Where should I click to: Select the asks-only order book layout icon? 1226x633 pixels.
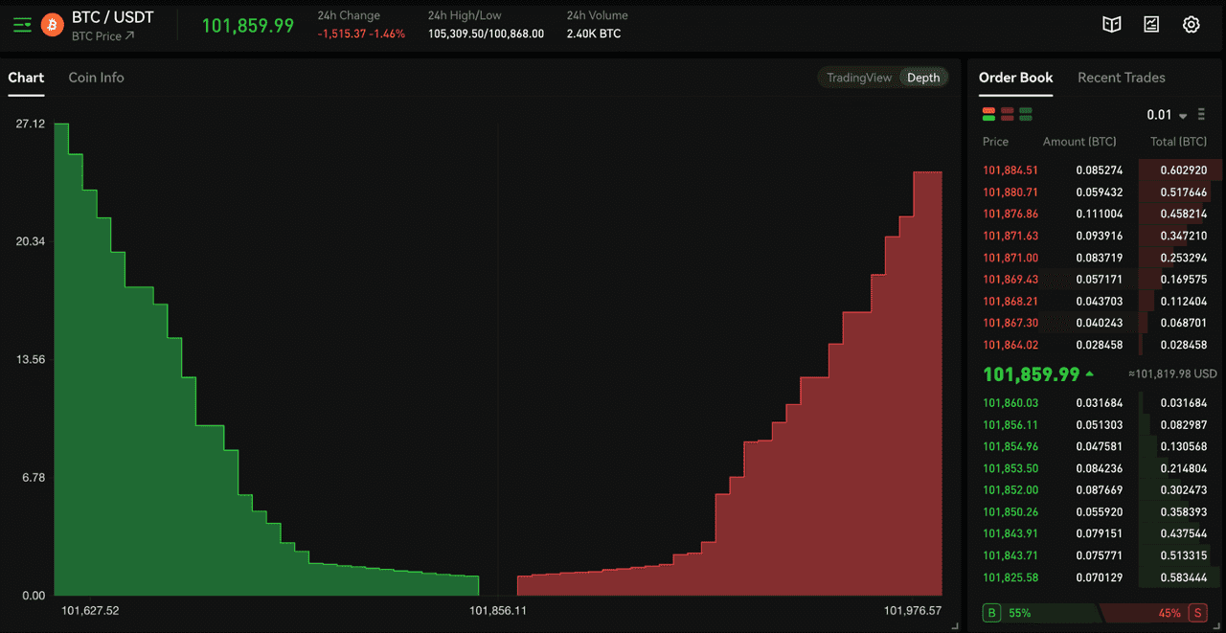click(1007, 113)
